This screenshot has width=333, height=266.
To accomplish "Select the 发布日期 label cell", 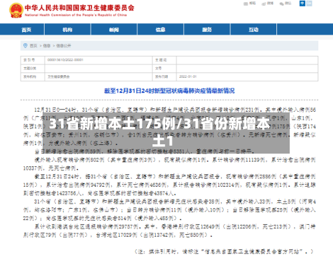I will pyautogui.click(x=164, y=76).
